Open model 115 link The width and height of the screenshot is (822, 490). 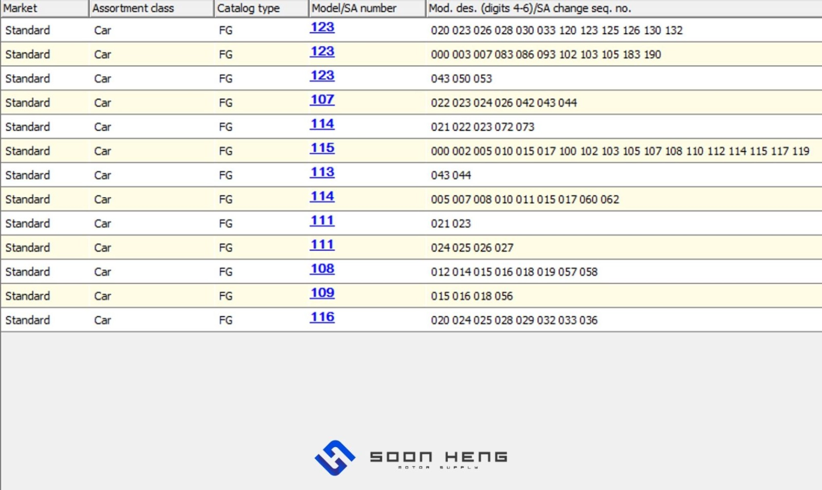pos(322,148)
